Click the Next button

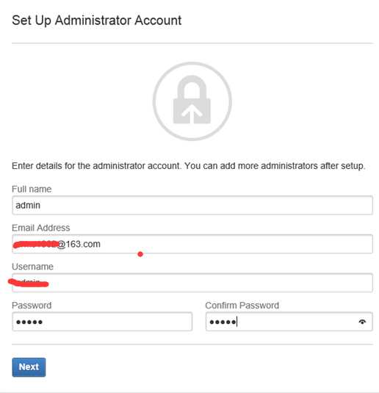coord(29,367)
